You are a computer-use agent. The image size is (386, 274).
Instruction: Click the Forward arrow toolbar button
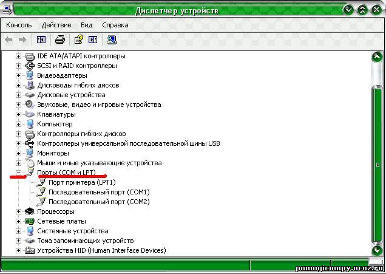click(22, 39)
